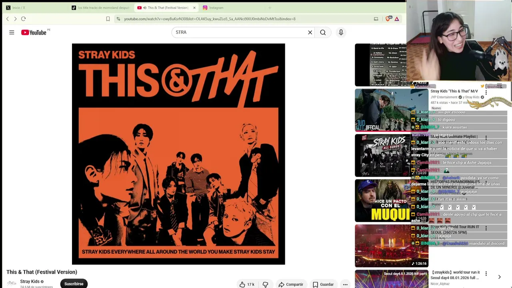Image resolution: width=512 pixels, height=288 pixels.
Task: Click the video title This & That (Festival Version)
Action: [x=42, y=272]
